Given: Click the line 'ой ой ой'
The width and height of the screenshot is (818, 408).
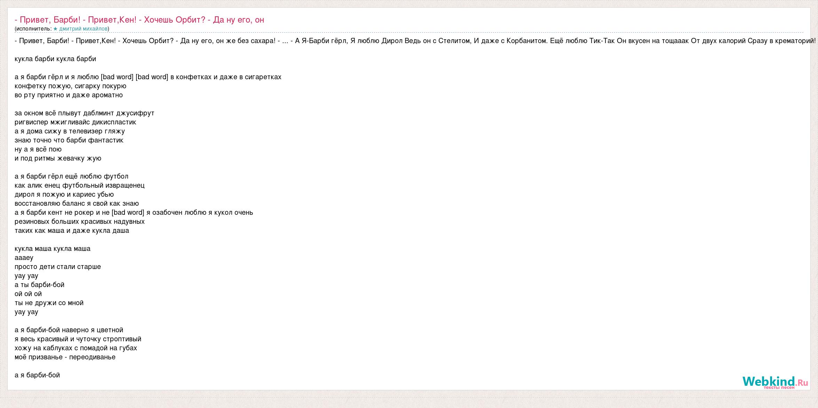Looking at the screenshot, I should coord(28,294).
